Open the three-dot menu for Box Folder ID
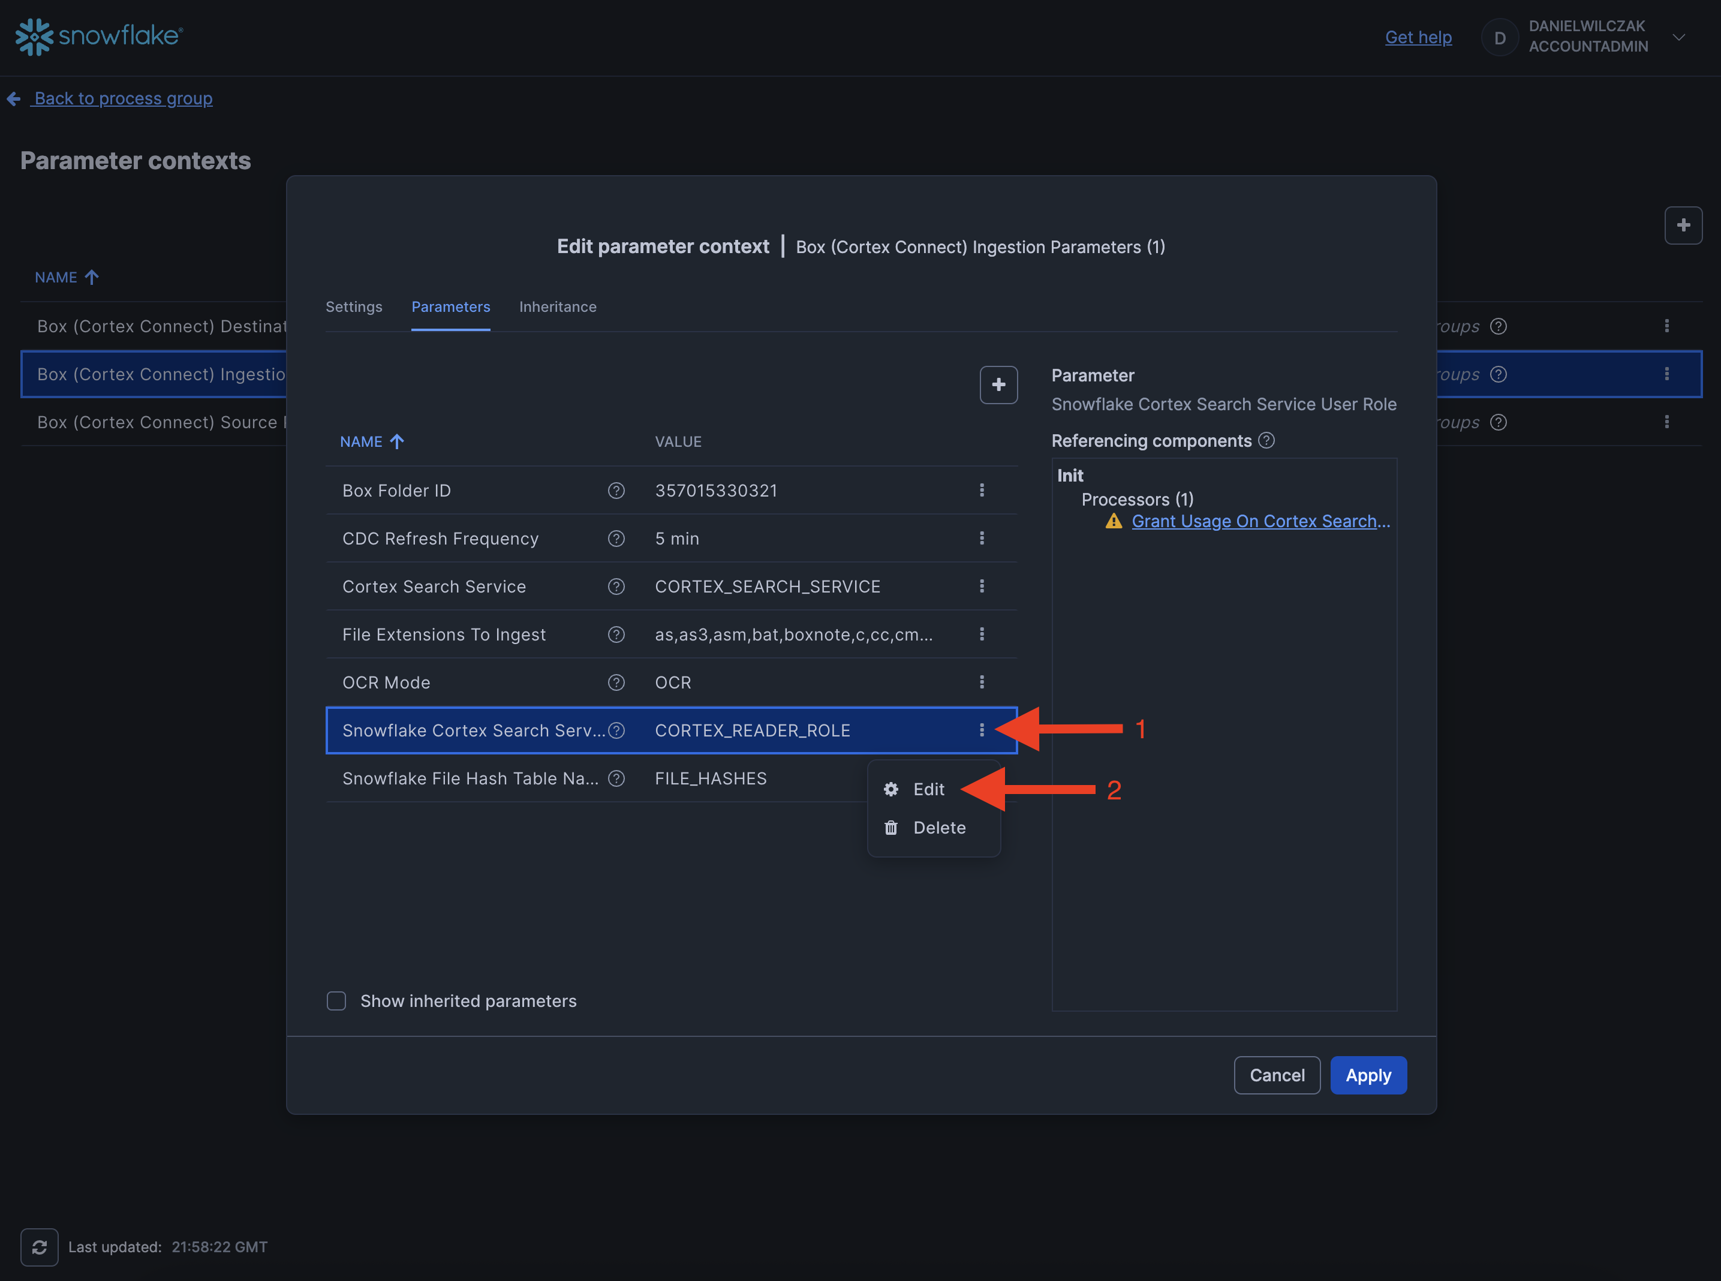 click(982, 490)
